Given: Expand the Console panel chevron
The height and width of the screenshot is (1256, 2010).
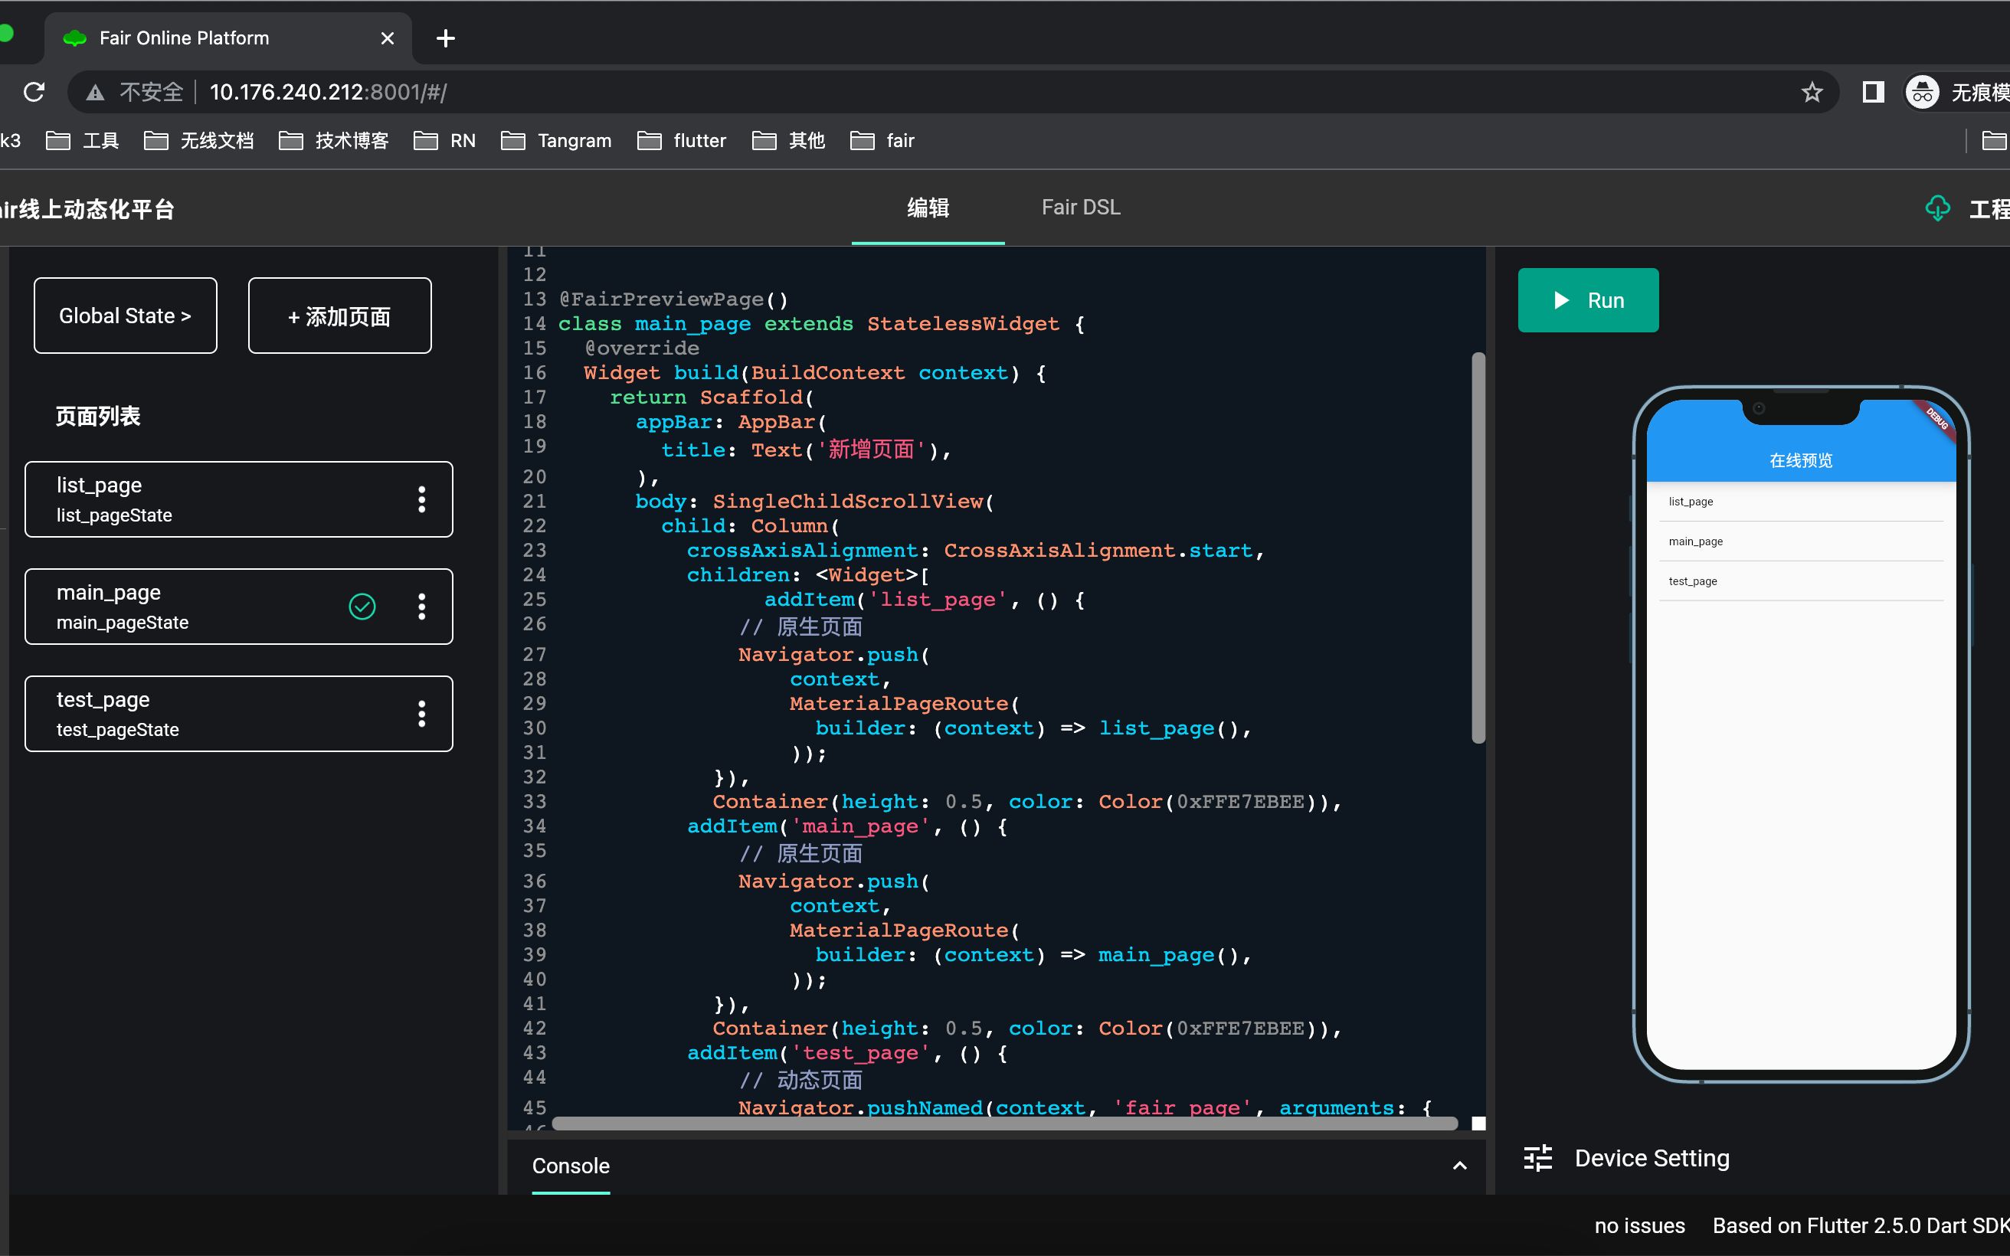Looking at the screenshot, I should click(1459, 1166).
